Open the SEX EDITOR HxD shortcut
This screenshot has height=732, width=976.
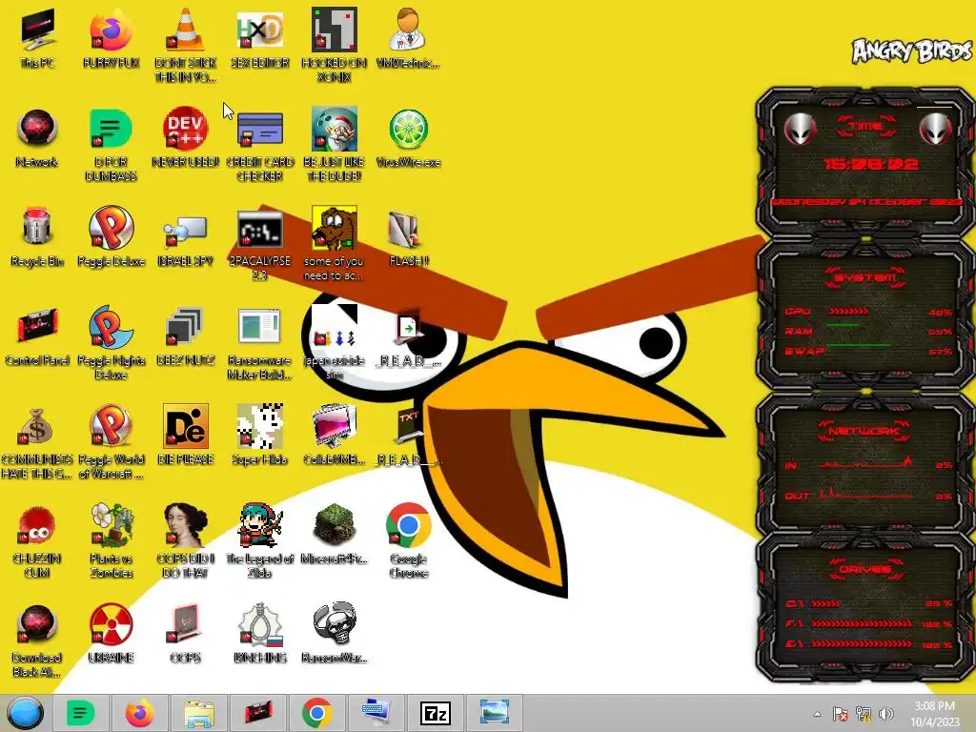(x=259, y=38)
